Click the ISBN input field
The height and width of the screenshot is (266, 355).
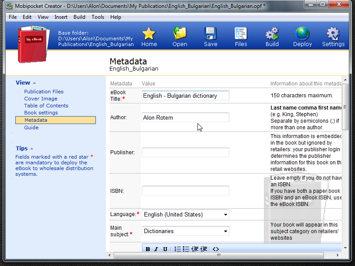point(186,191)
